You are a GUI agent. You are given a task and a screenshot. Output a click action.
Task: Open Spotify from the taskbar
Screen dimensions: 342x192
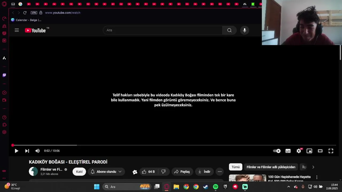tap(216, 187)
